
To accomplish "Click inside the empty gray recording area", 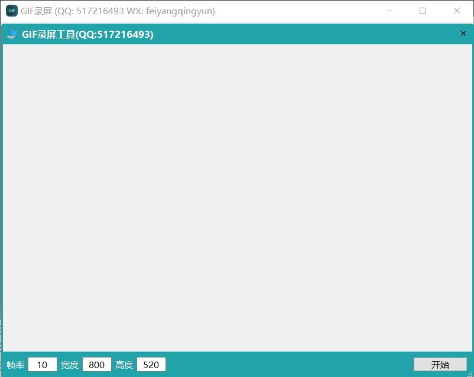I will [x=236, y=195].
